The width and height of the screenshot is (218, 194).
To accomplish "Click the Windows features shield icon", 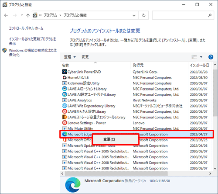I will 4,50.
